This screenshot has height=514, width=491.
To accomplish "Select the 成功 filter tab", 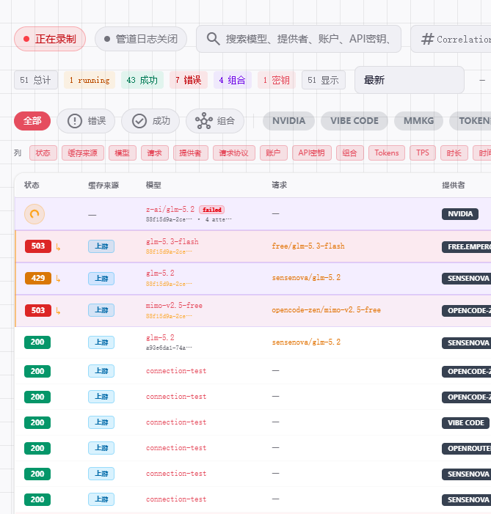I will [150, 121].
